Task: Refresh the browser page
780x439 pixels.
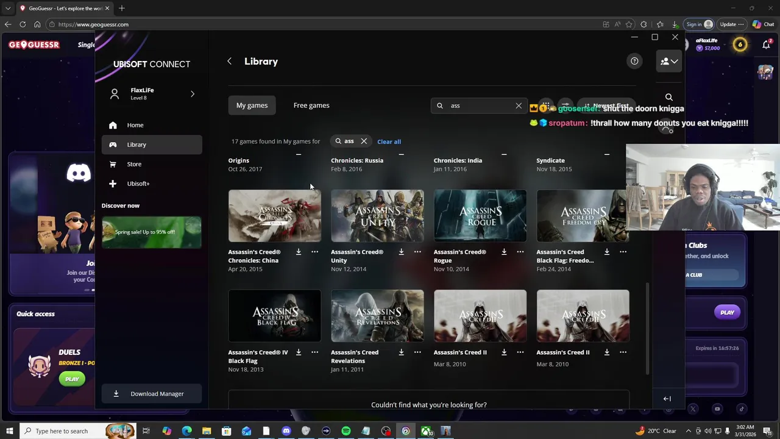Action: point(23,24)
